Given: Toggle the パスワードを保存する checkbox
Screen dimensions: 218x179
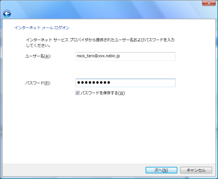Looking at the screenshot, I should (77, 93).
